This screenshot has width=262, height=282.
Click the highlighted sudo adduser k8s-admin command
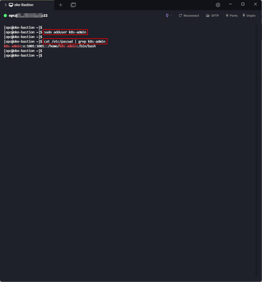(x=65, y=32)
